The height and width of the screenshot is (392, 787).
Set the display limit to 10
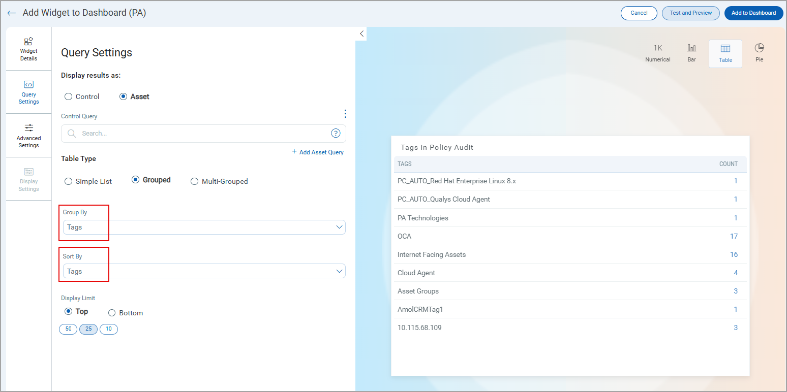point(109,329)
